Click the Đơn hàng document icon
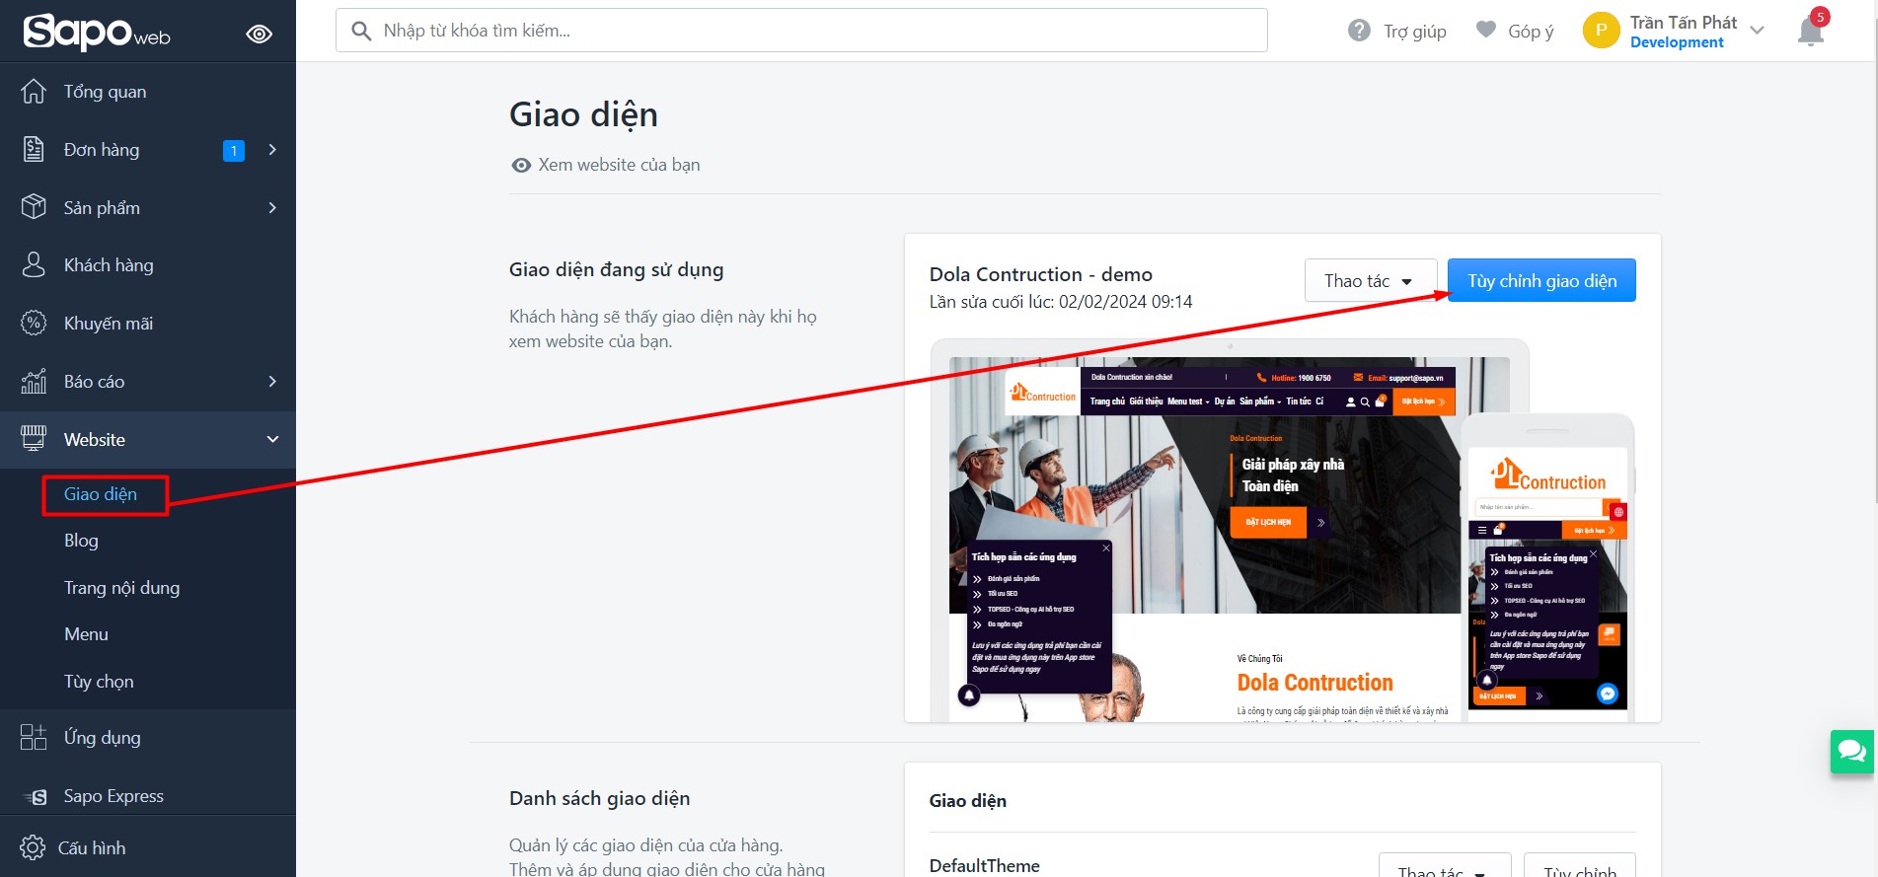The image size is (1878, 877). pyautogui.click(x=34, y=150)
